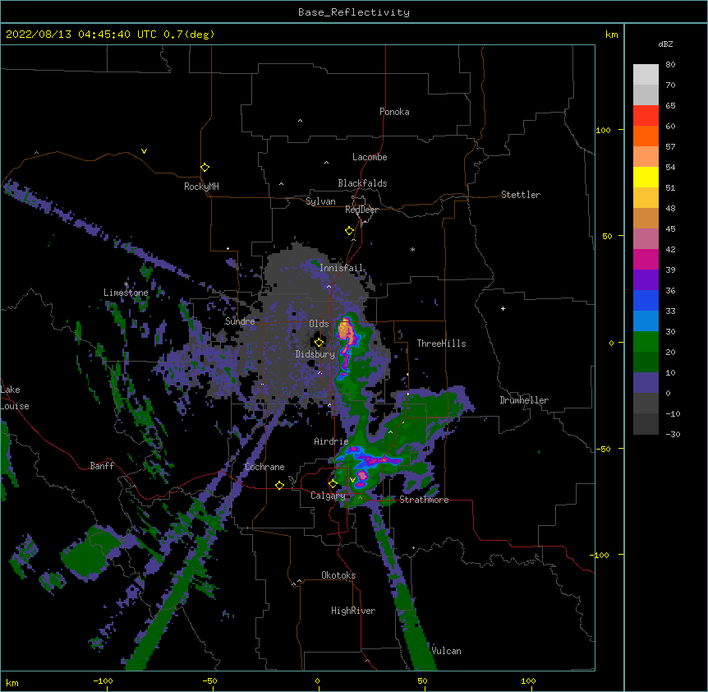The image size is (708, 692).
Task: Click the Lake Louise label
Action: click(x=15, y=398)
